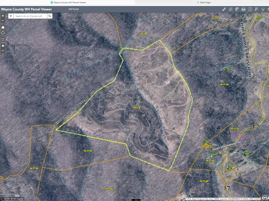Open full screen map view
The height and width of the screenshot is (201, 269).
3,39
